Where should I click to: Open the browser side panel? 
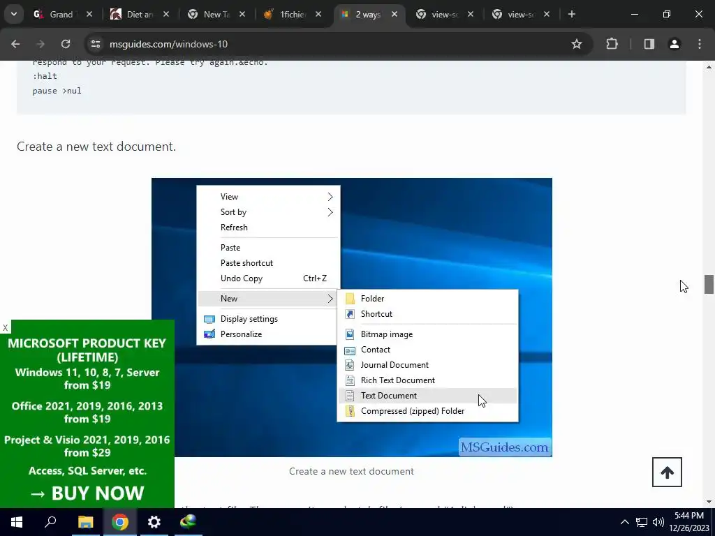tap(649, 44)
